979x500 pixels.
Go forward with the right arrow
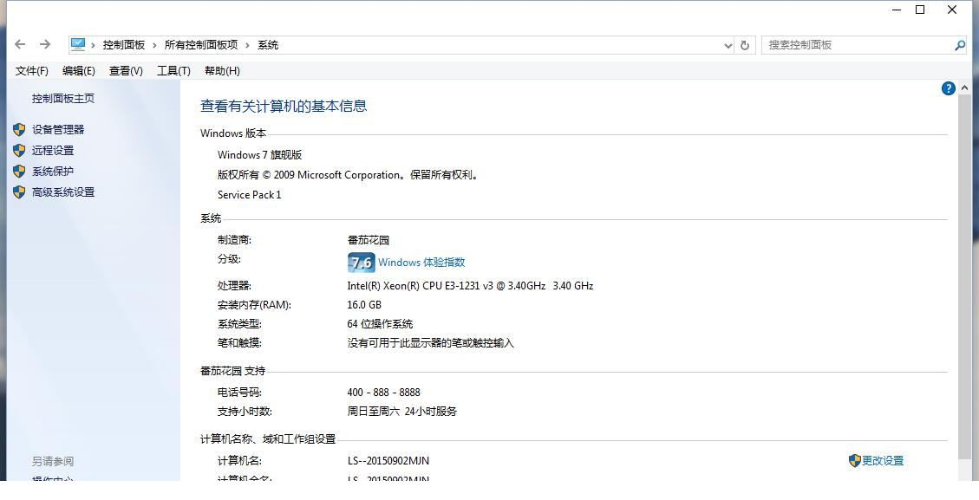pos(45,44)
